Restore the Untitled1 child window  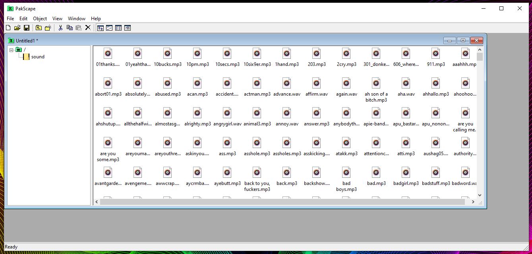pos(463,40)
